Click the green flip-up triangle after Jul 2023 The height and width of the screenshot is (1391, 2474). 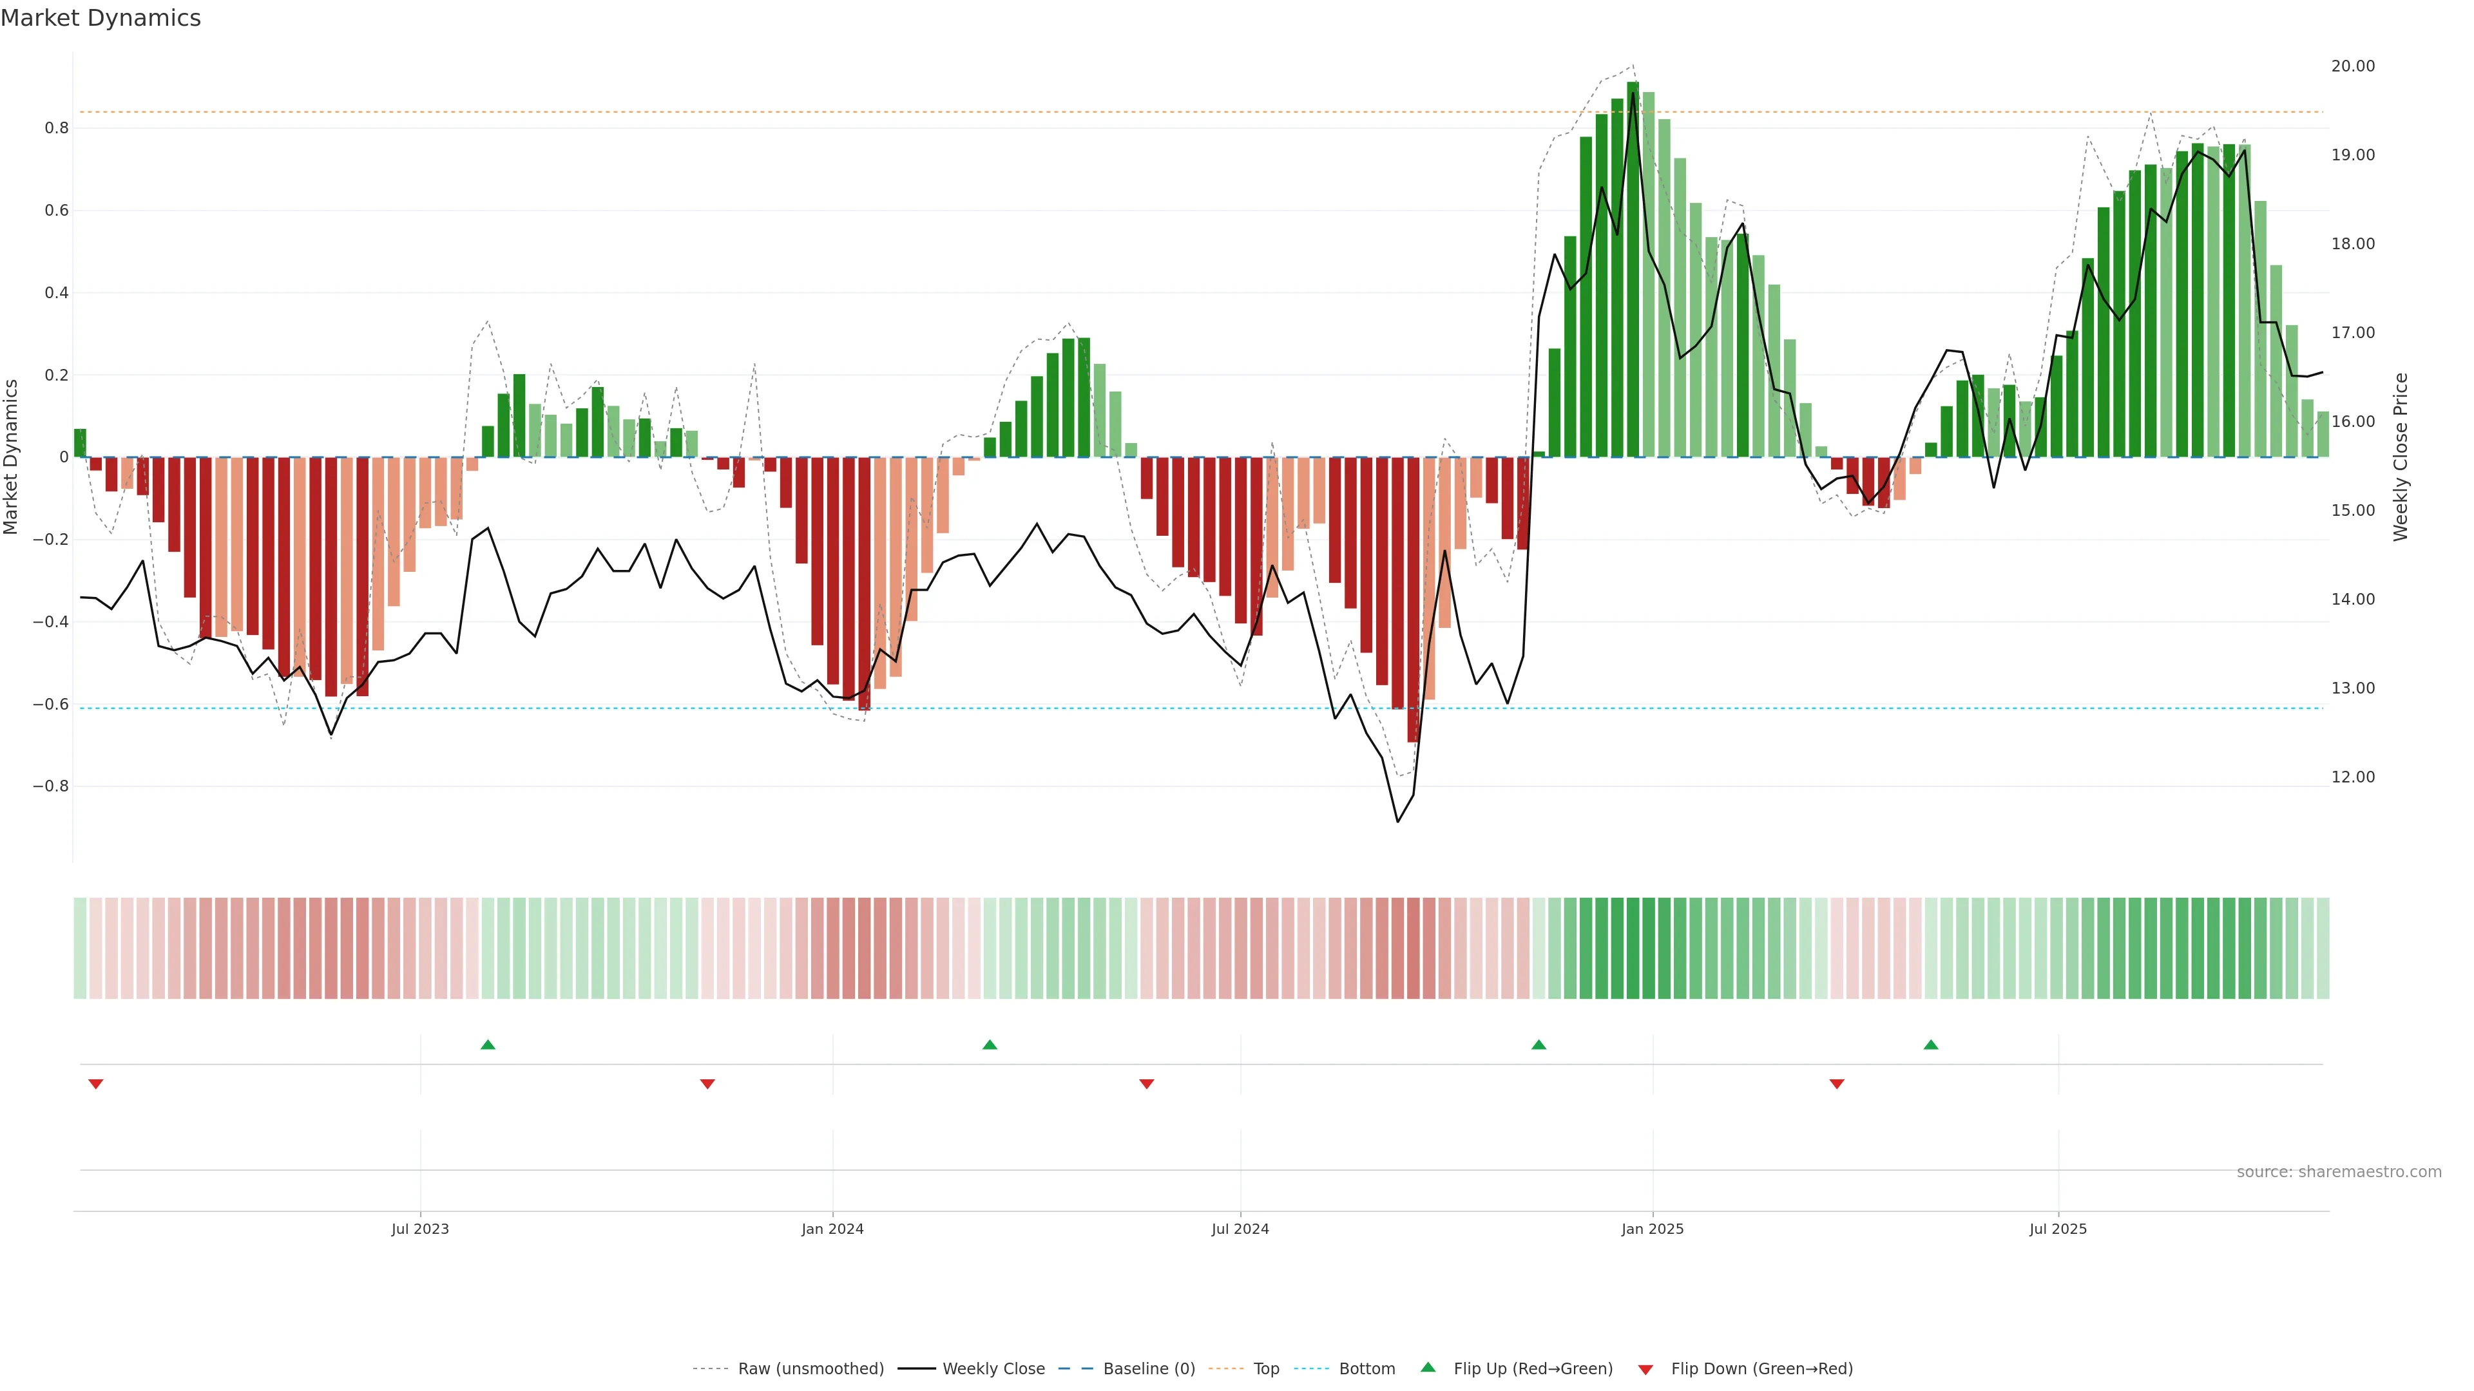coord(488,1045)
